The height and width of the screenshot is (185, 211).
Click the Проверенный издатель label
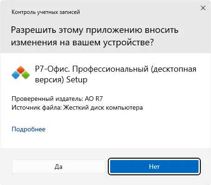[47, 99]
